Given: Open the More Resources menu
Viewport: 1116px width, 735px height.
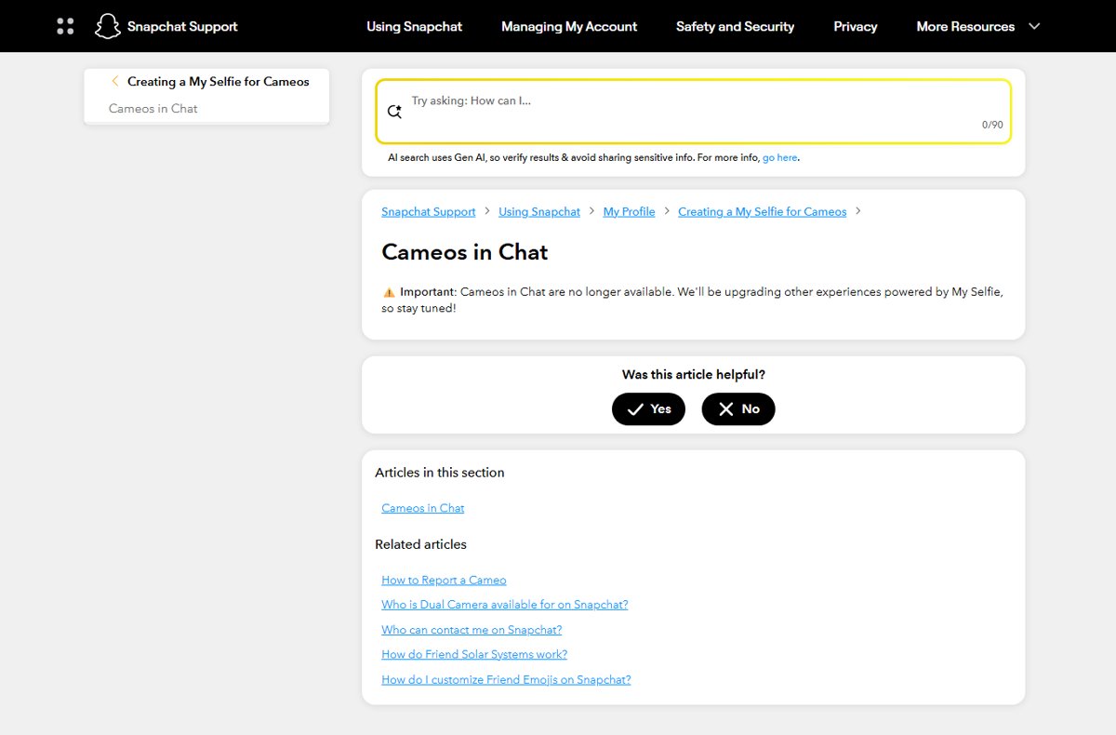Looking at the screenshot, I should (x=965, y=26).
